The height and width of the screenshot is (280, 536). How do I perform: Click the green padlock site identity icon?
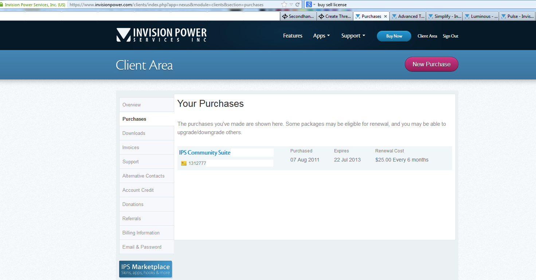click(2, 5)
